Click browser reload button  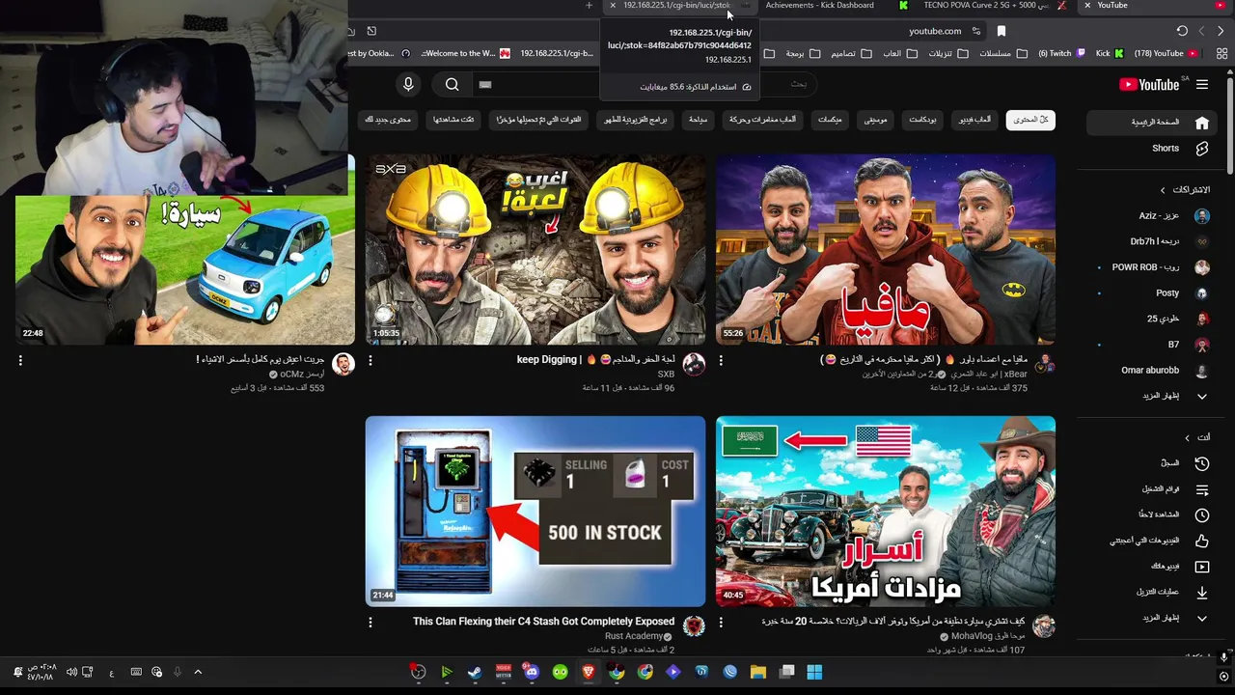coord(1182,31)
